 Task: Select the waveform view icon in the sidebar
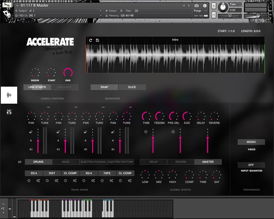pos(9,95)
